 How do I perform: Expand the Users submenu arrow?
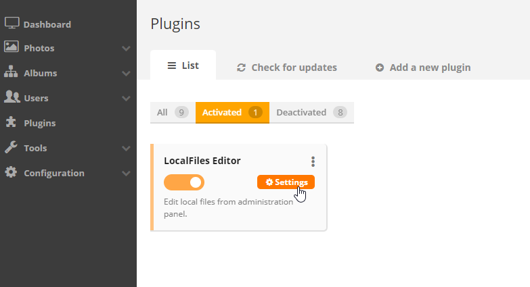pos(126,99)
